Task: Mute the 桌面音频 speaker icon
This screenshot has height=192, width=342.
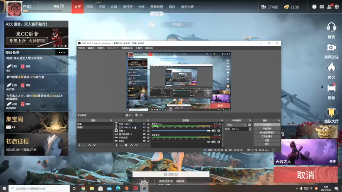Action: 213,142
